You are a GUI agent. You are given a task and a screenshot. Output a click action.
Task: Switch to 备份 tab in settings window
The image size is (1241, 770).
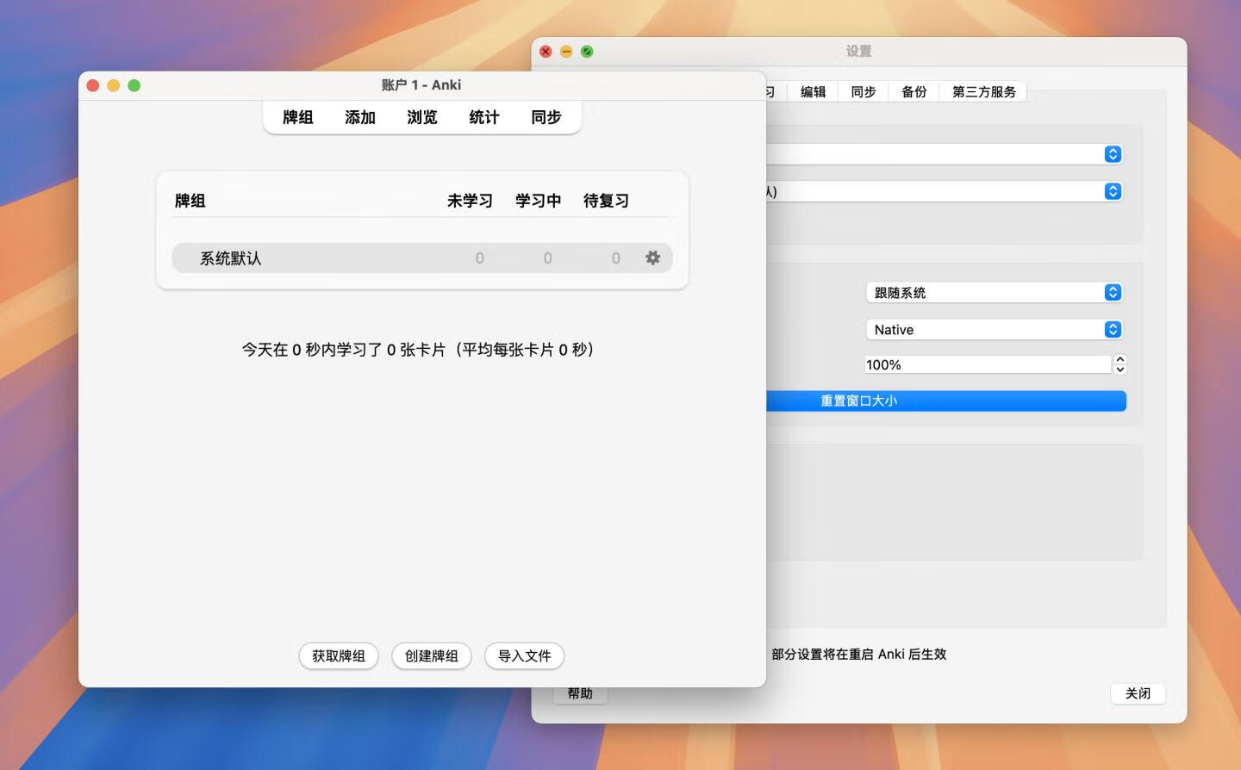[x=914, y=91]
